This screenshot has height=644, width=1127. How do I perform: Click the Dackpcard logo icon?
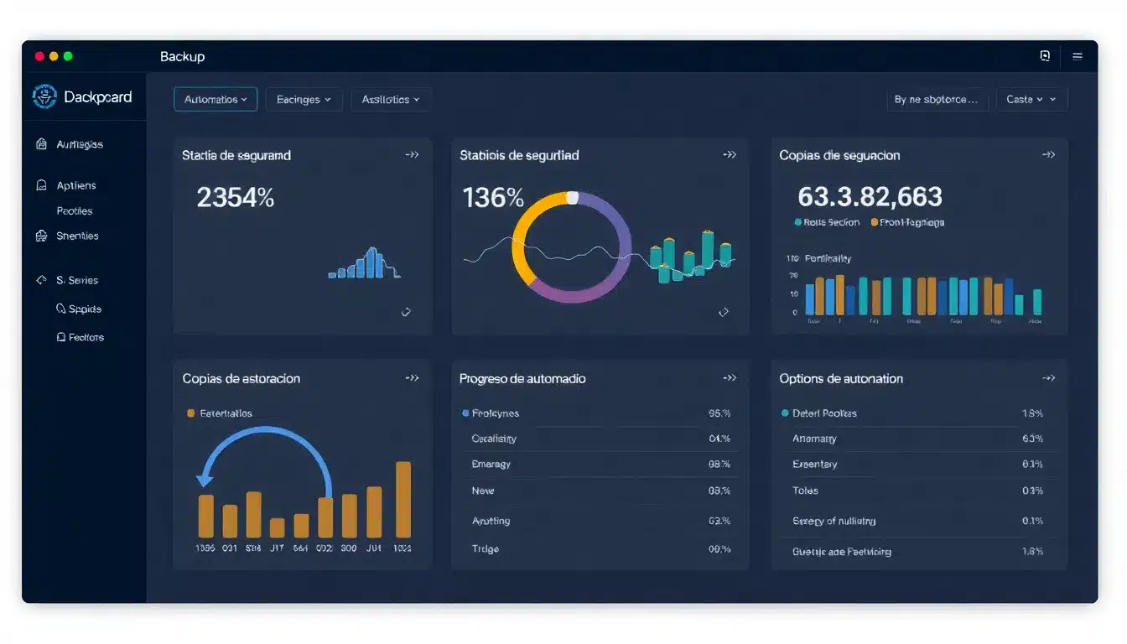coord(44,96)
